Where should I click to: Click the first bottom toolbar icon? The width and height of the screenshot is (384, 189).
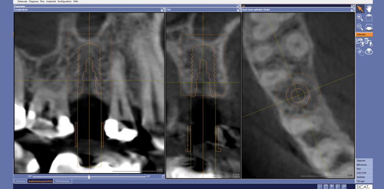320,186
